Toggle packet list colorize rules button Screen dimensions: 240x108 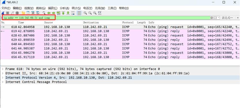(x=79, y=13)
